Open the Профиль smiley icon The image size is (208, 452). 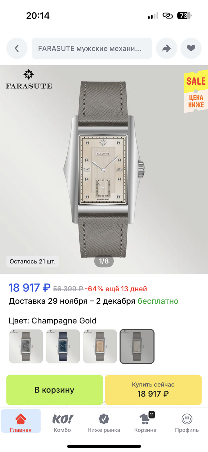(187, 419)
